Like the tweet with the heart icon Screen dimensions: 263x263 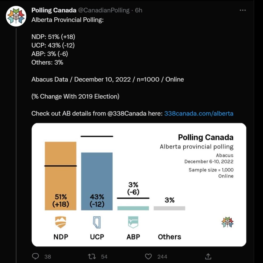[x=148, y=256]
